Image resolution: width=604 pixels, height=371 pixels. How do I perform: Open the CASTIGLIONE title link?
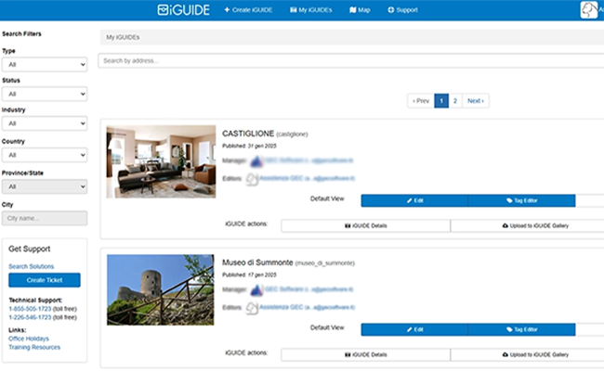(x=248, y=134)
